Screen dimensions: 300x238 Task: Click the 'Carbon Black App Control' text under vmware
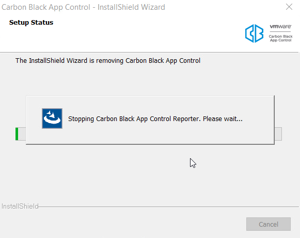(x=280, y=38)
